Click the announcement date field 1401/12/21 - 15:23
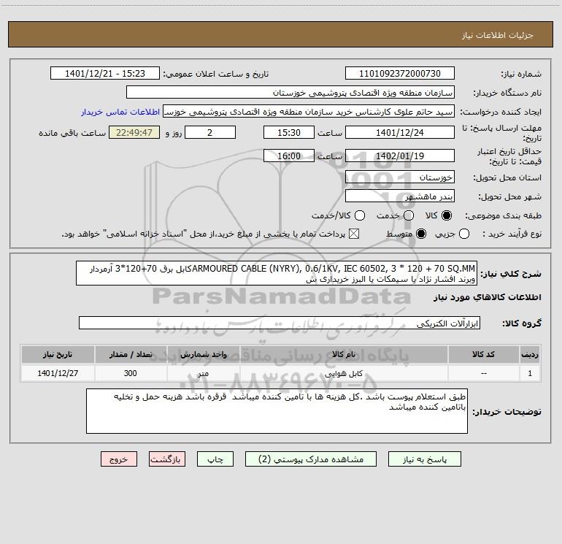Screen dimensions: 562x544 (x=105, y=74)
